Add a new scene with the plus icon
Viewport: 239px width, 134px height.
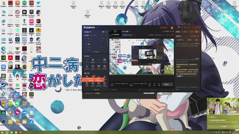coord(106,35)
